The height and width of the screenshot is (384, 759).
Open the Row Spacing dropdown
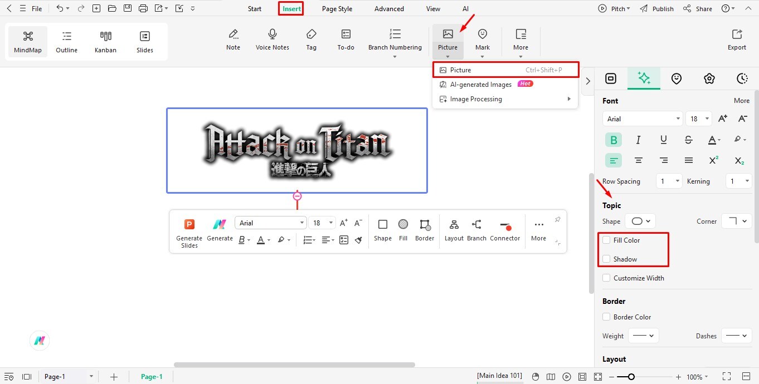pyautogui.click(x=669, y=181)
